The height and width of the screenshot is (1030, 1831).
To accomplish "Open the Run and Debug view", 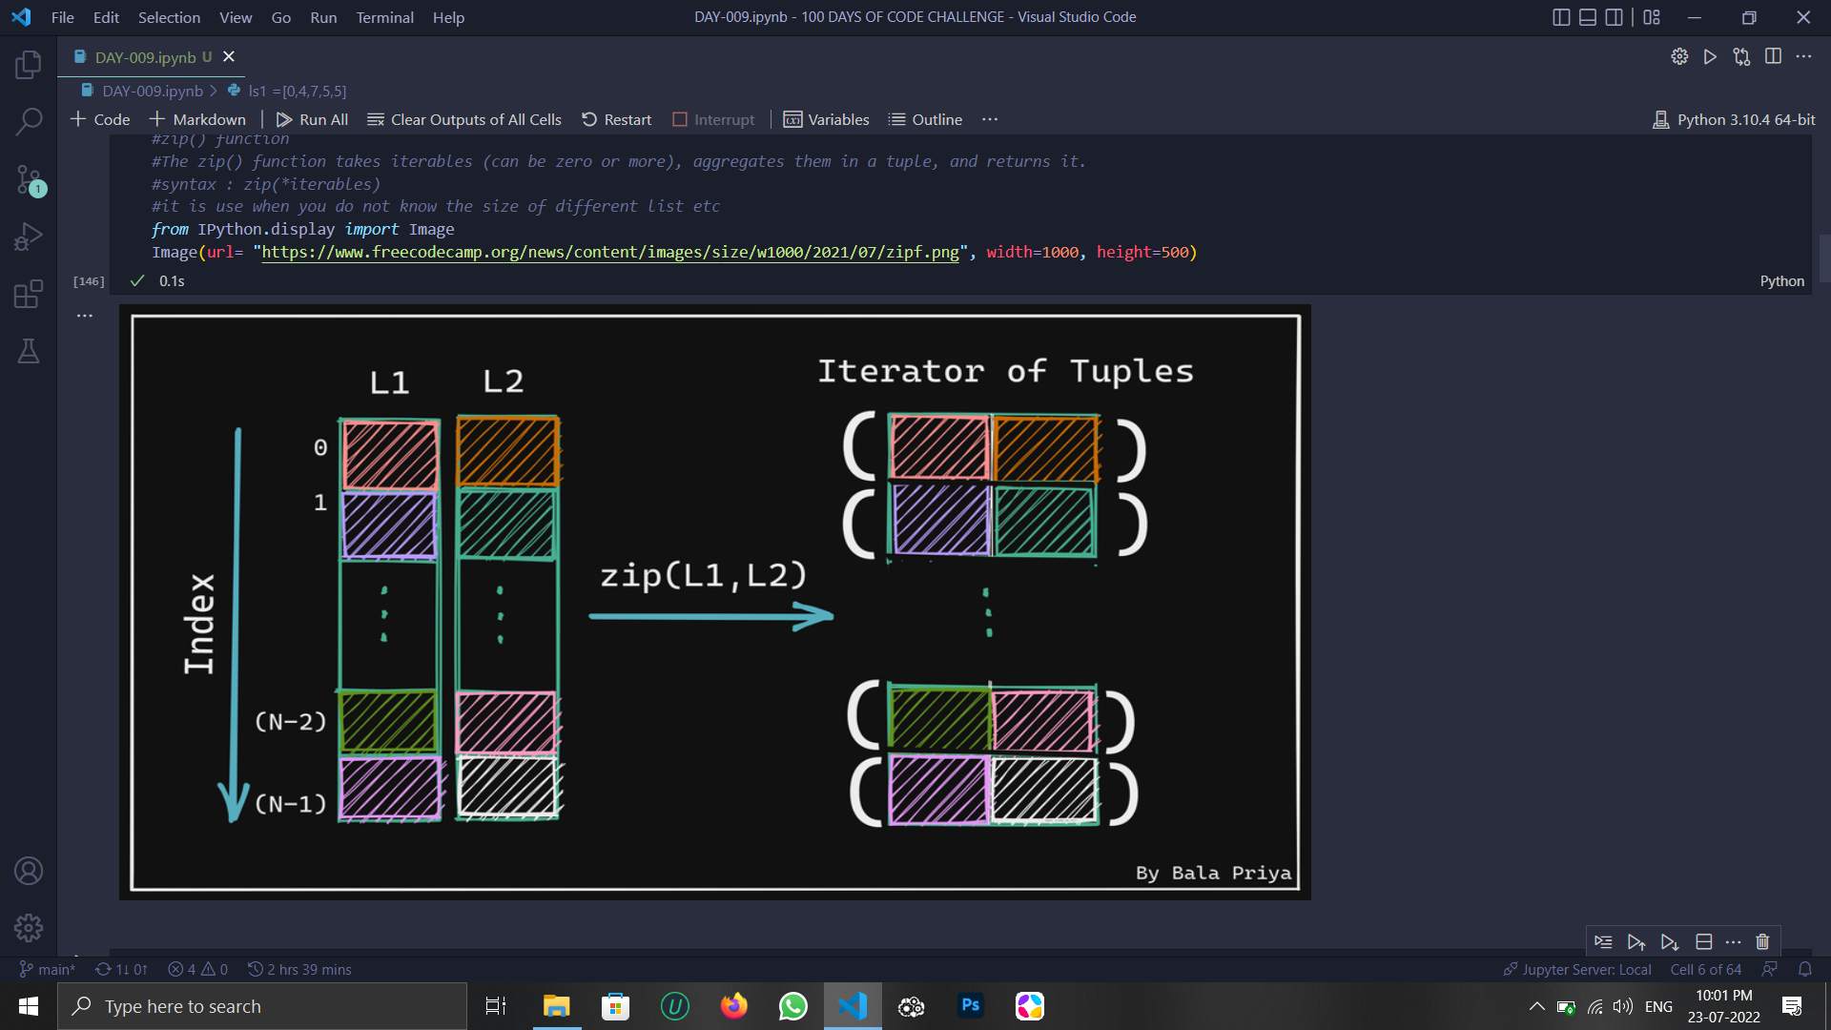I will tap(29, 237).
